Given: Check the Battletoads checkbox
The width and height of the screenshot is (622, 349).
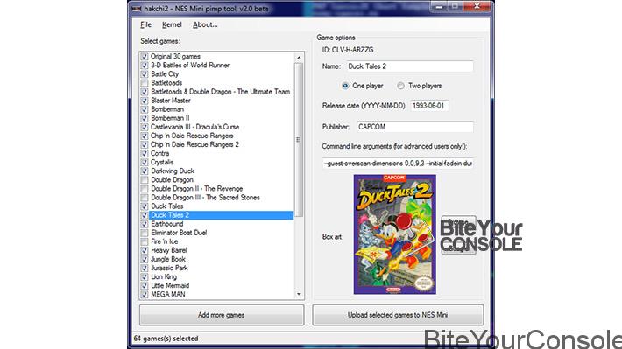Looking at the screenshot, I should tap(145, 83).
